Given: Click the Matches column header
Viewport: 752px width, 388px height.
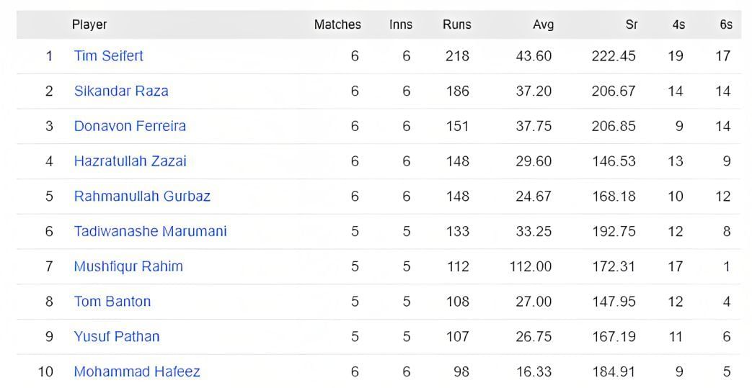Looking at the screenshot, I should point(337,24).
